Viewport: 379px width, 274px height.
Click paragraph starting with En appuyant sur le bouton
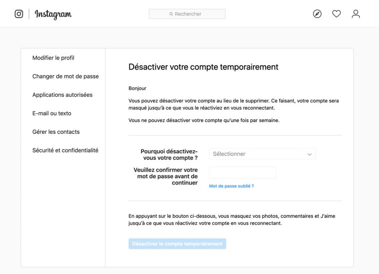232,220
